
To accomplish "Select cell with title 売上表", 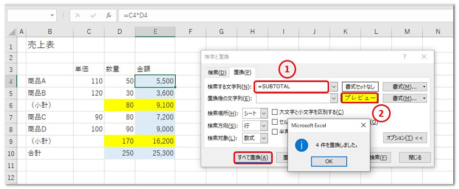I will (x=50, y=45).
